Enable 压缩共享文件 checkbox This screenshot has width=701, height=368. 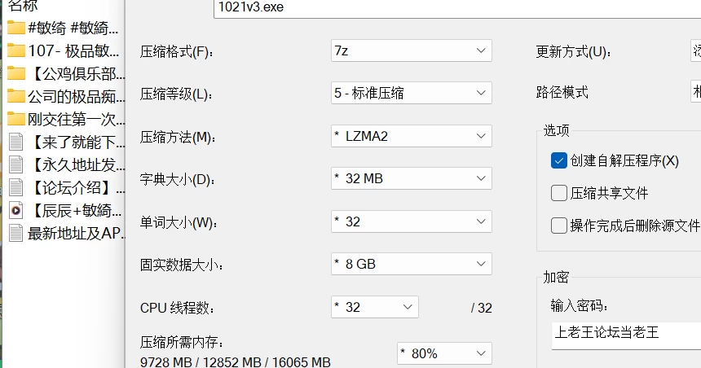coord(559,194)
